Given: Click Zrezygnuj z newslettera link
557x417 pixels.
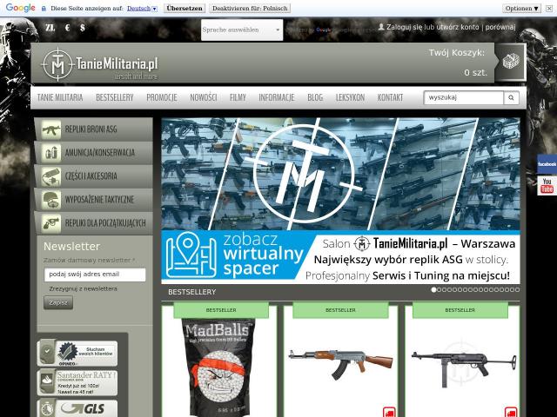Looking at the screenshot, I should [84, 288].
